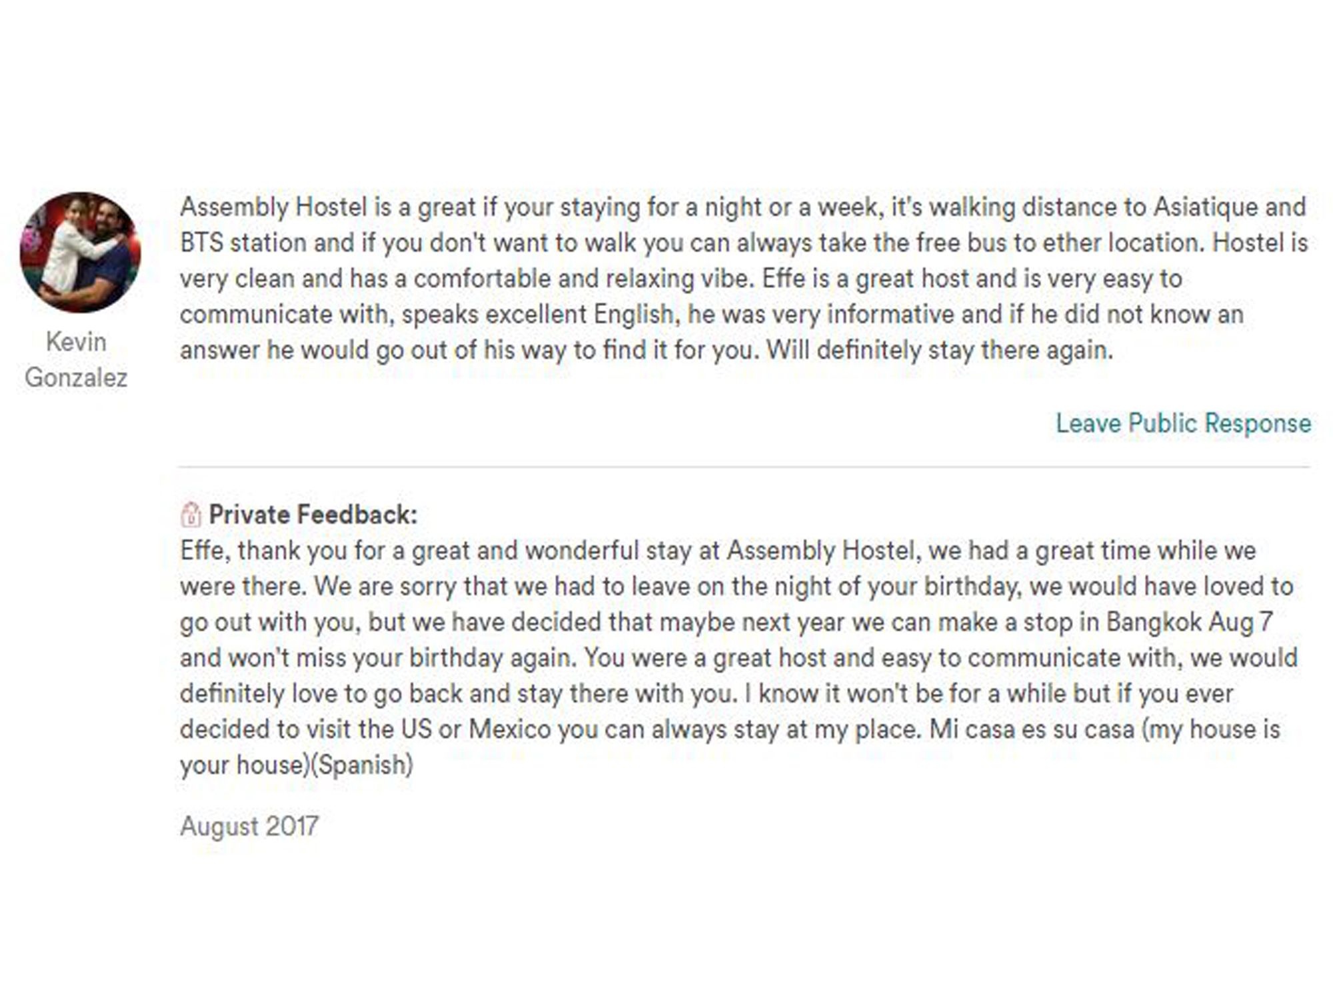
Task: Click the divider line above Private Feedback
Action: click(744, 467)
